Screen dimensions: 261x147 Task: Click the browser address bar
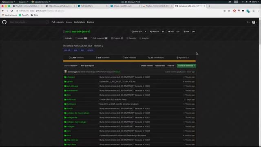point(119,11)
